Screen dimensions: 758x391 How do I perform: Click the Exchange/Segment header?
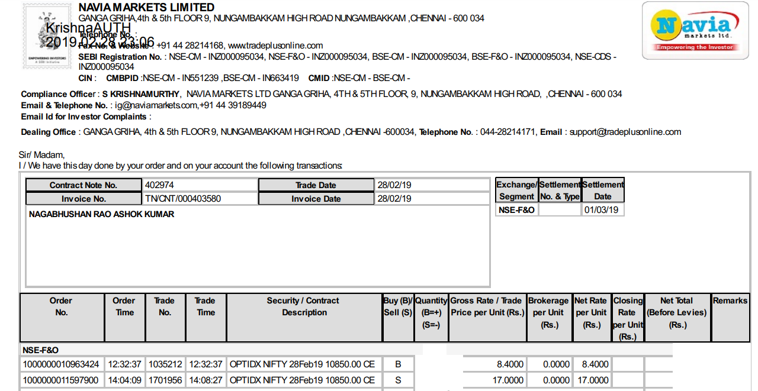pyautogui.click(x=516, y=190)
